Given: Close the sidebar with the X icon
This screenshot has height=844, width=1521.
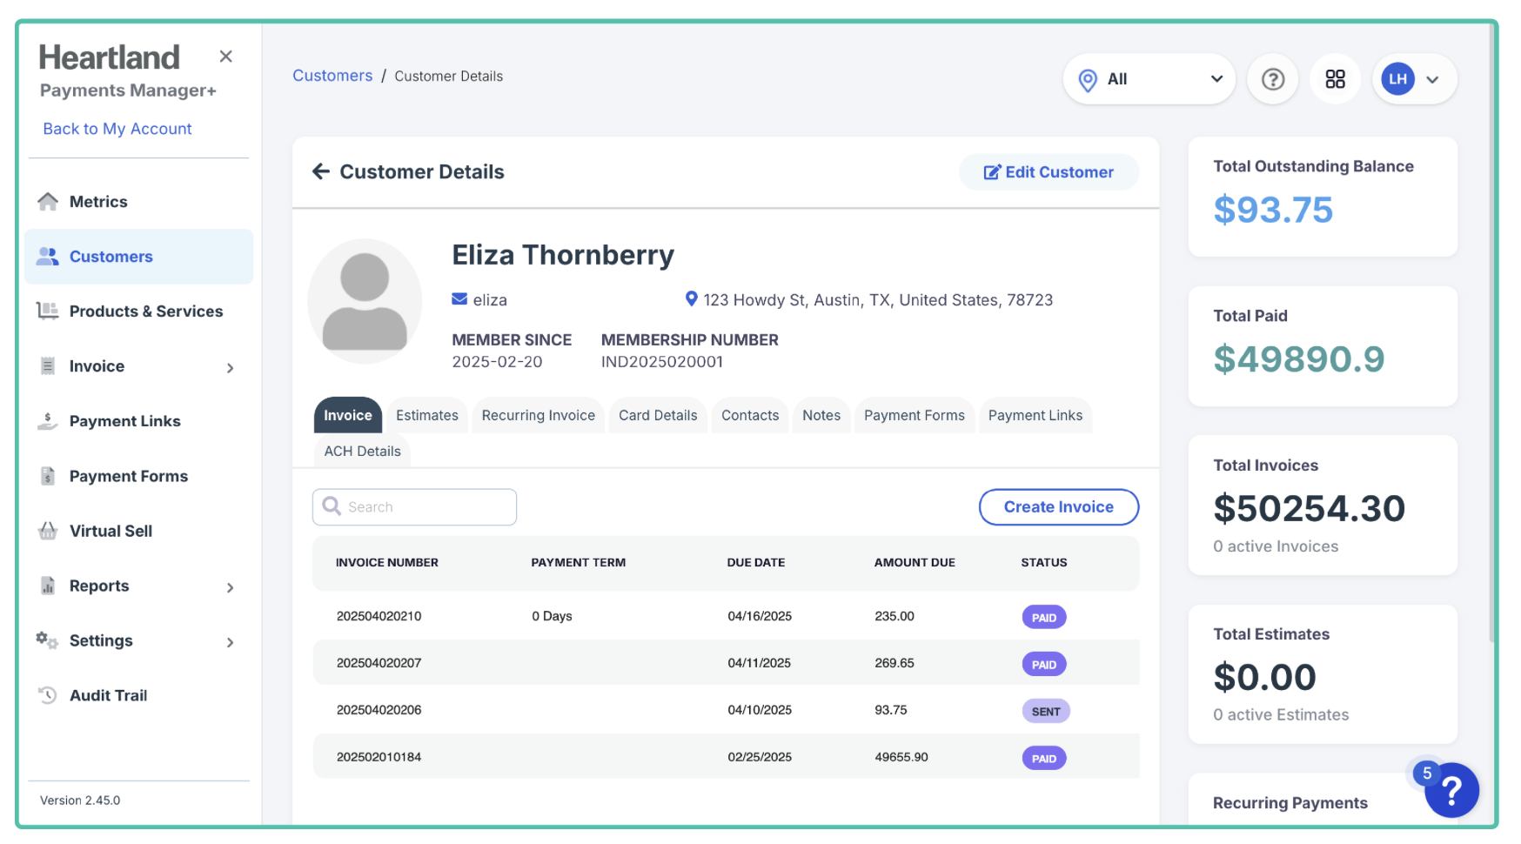Looking at the screenshot, I should point(225,57).
